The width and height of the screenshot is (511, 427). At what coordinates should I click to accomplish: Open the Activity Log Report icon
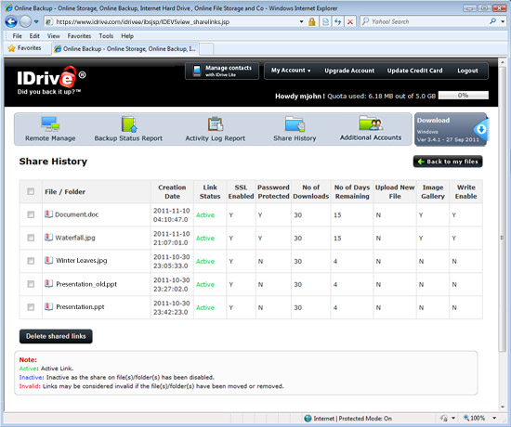click(x=216, y=123)
